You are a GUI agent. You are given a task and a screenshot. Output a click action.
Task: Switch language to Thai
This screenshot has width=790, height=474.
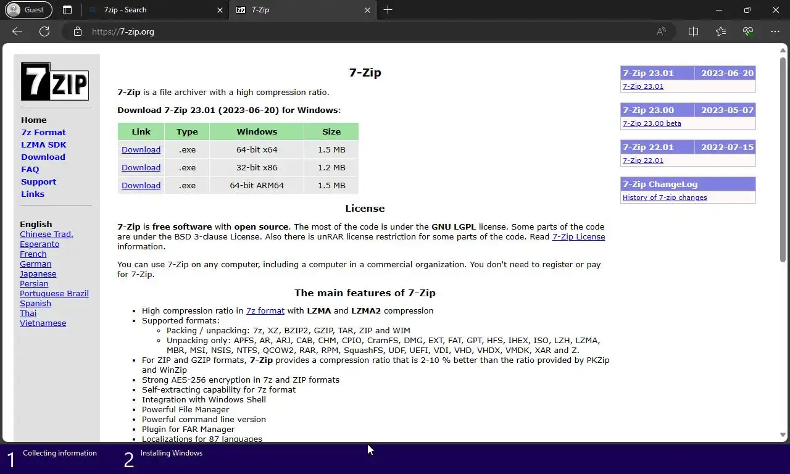click(x=28, y=314)
